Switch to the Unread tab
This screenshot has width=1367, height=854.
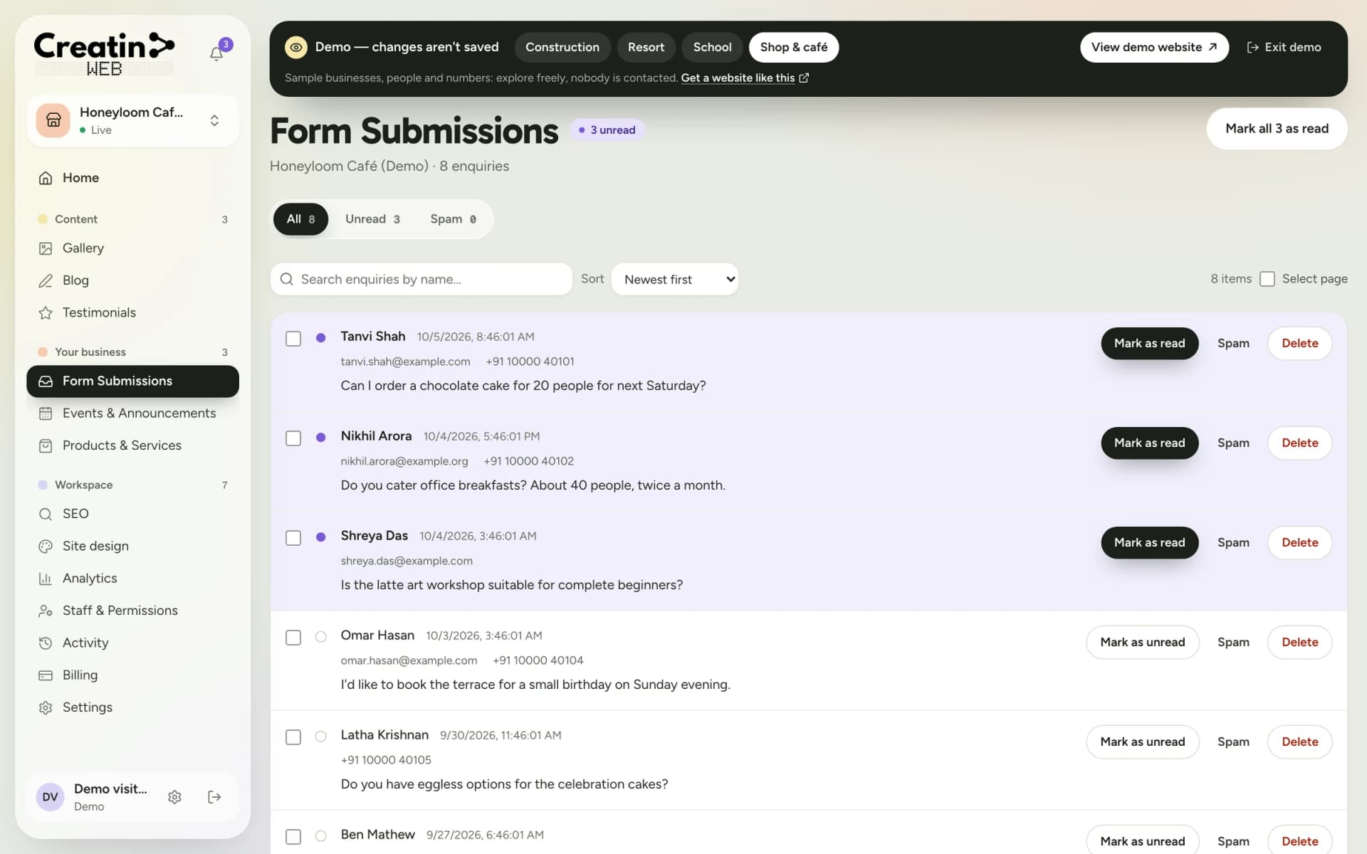click(372, 219)
